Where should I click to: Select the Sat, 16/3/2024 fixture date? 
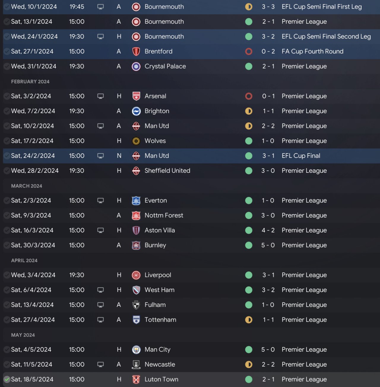tap(32, 230)
